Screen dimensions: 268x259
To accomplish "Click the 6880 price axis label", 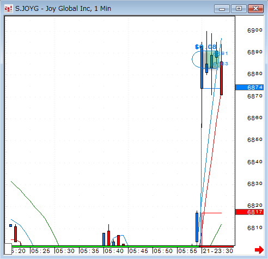I will point(255,74).
